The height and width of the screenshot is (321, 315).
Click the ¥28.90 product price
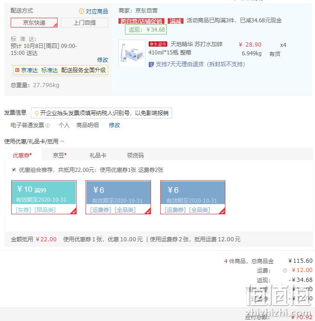(x=250, y=44)
